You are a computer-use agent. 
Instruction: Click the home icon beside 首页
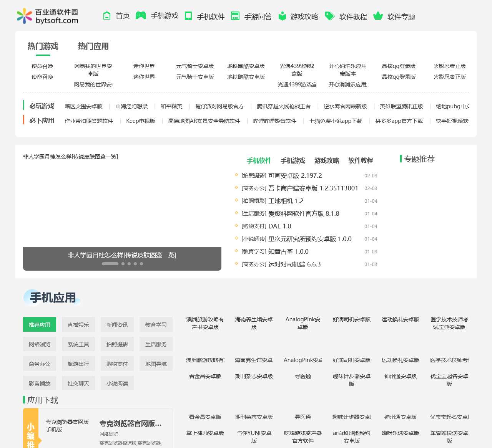(x=107, y=16)
